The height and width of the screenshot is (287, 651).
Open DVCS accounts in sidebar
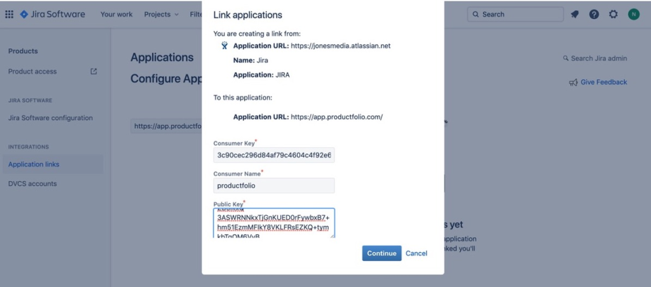tap(32, 184)
